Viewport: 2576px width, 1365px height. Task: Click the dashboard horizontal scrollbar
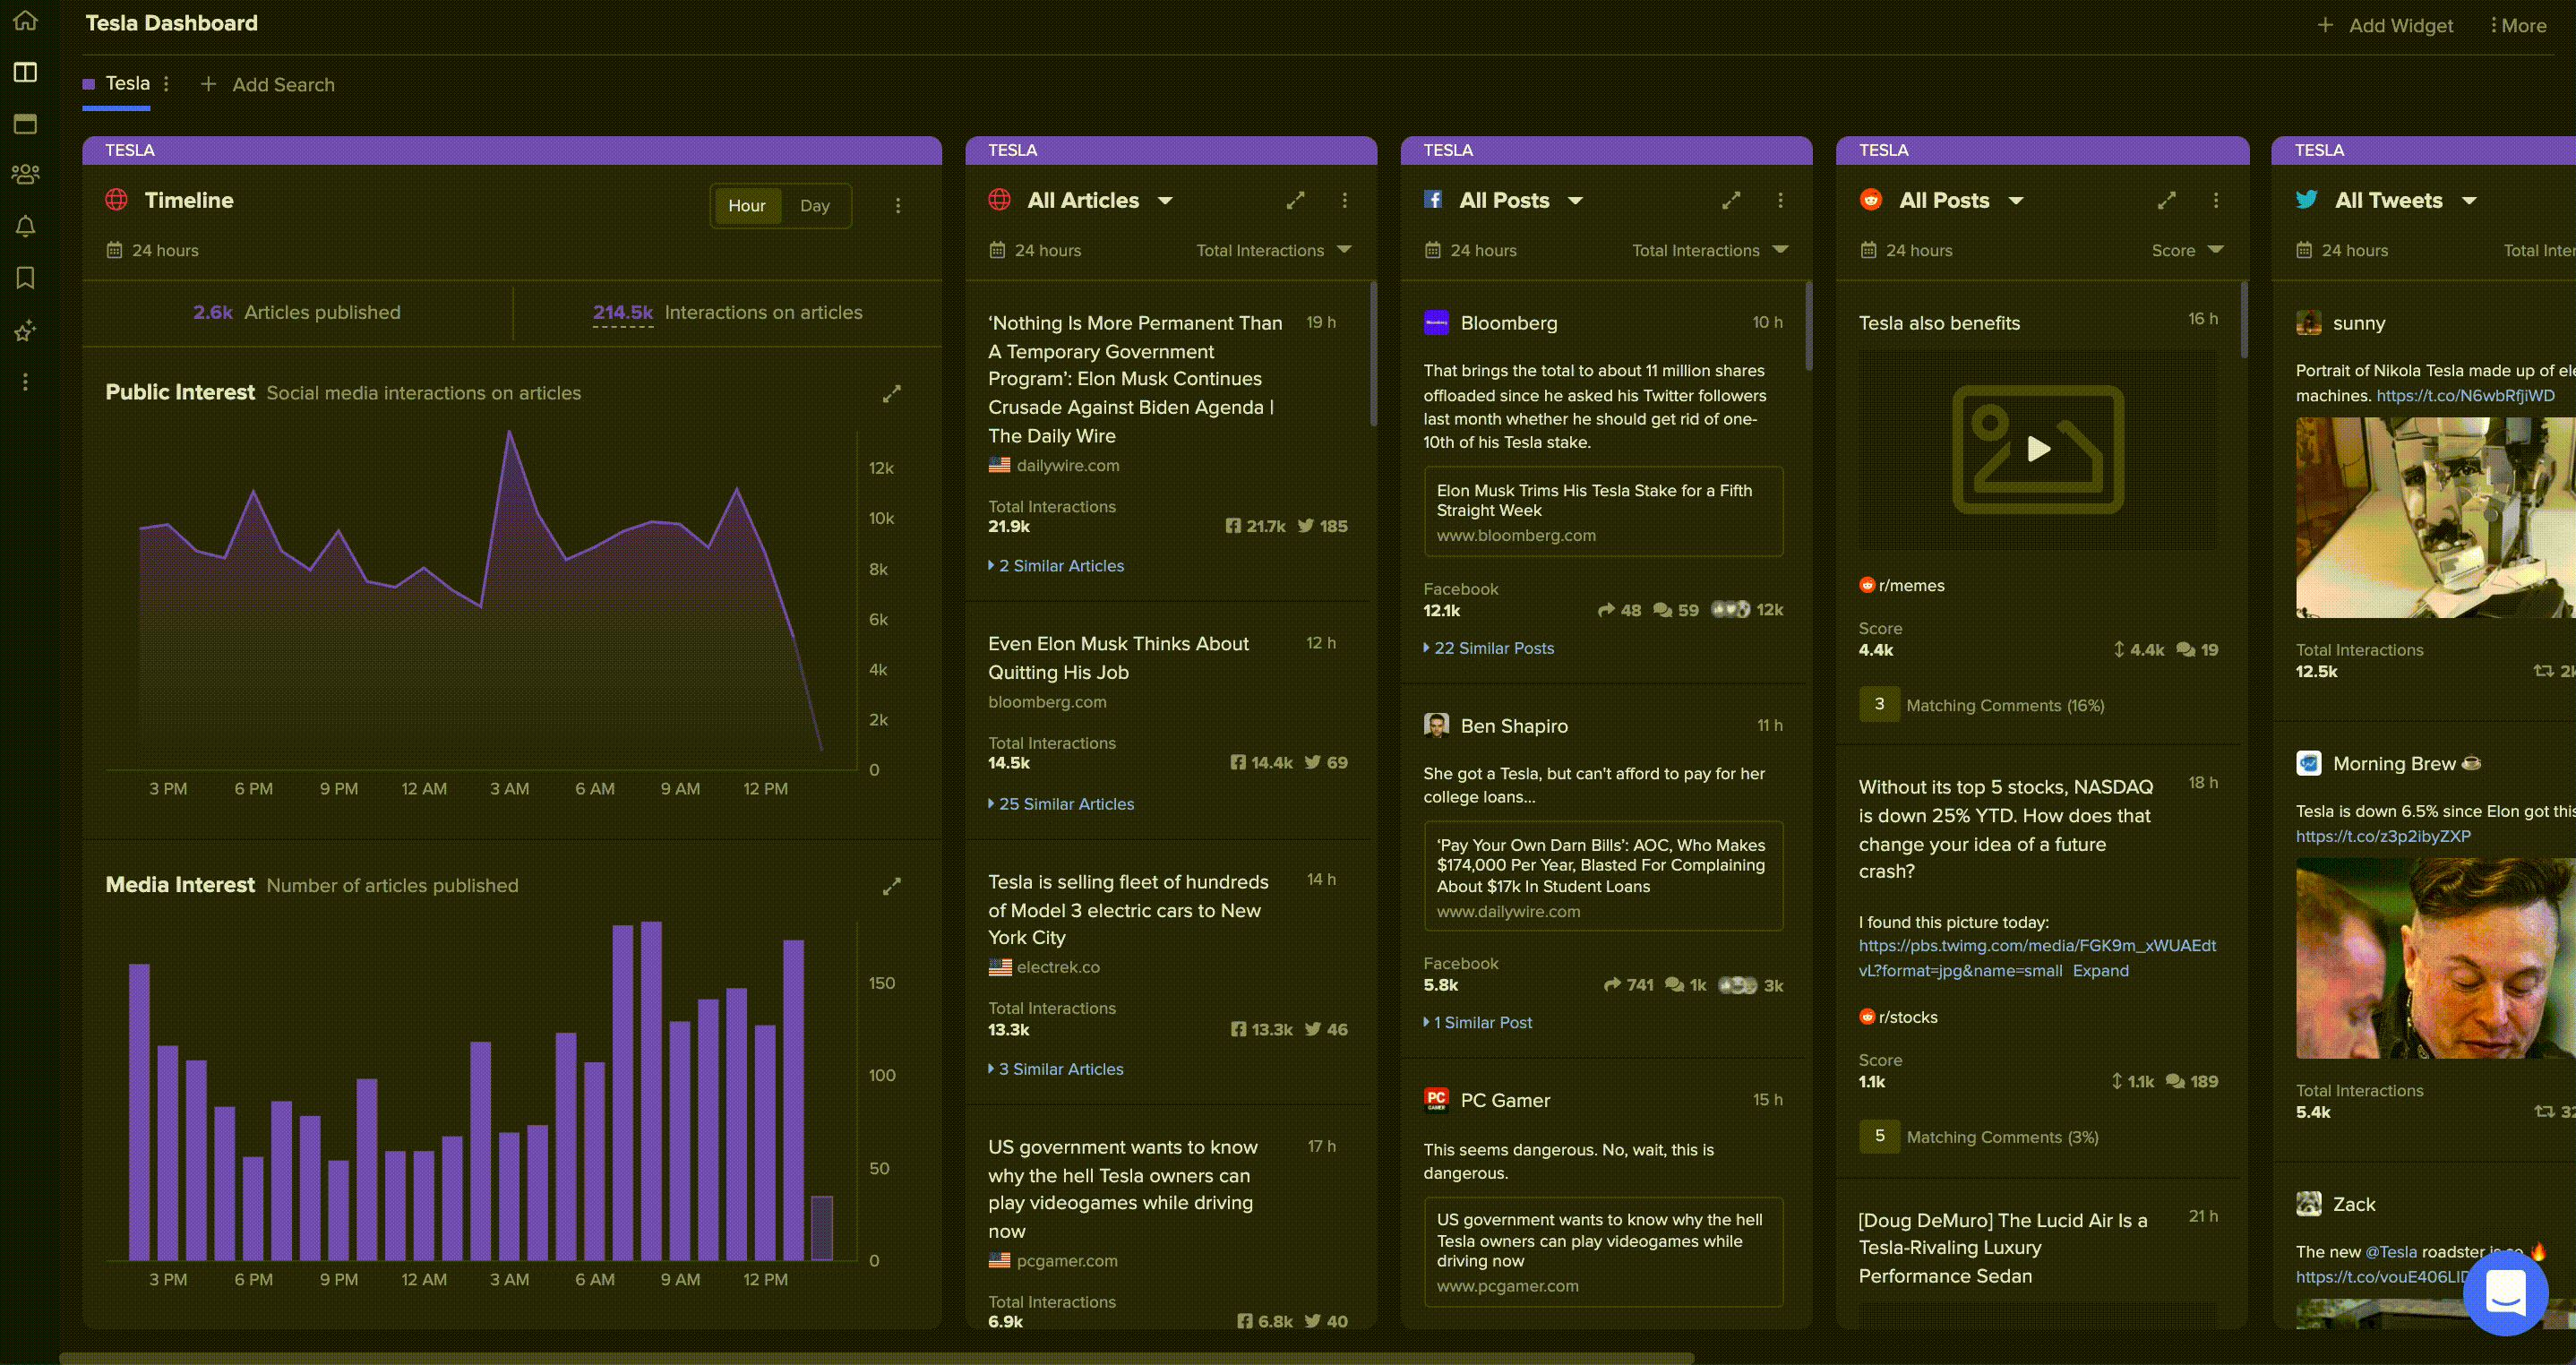click(876, 1358)
